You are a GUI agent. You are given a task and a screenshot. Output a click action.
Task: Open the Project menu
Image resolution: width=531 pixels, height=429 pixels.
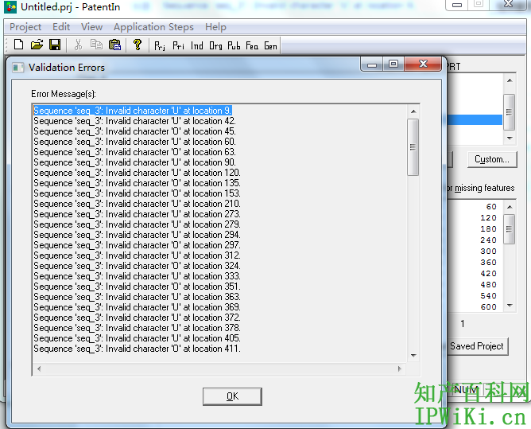tap(25, 27)
